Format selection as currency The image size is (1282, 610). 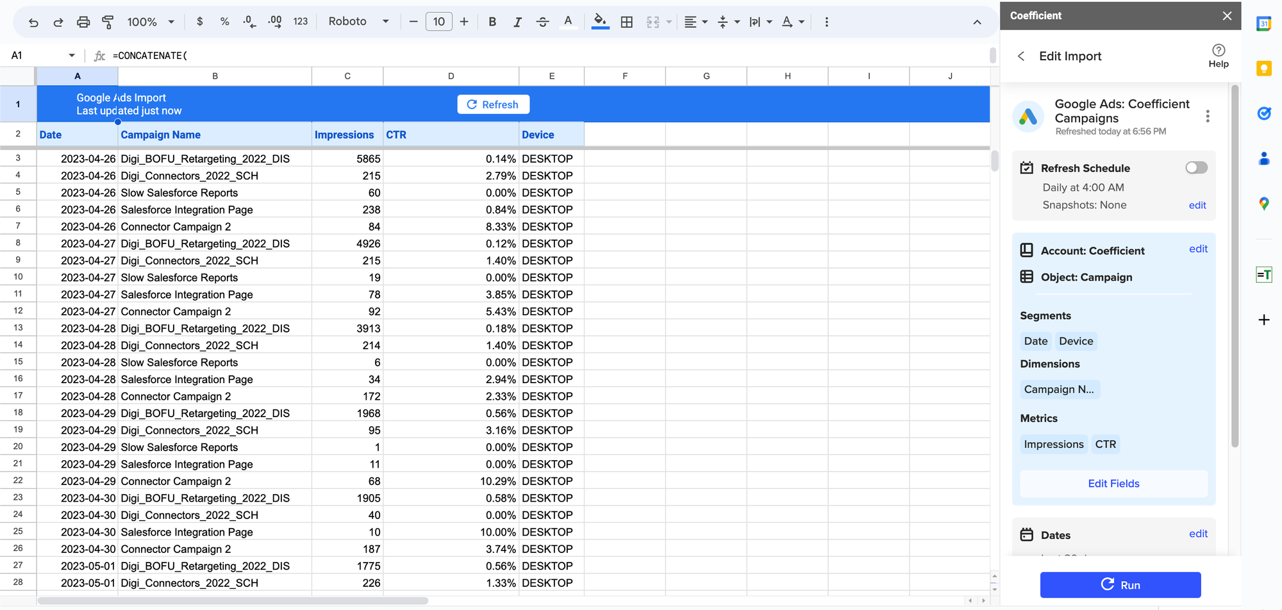[x=200, y=22]
